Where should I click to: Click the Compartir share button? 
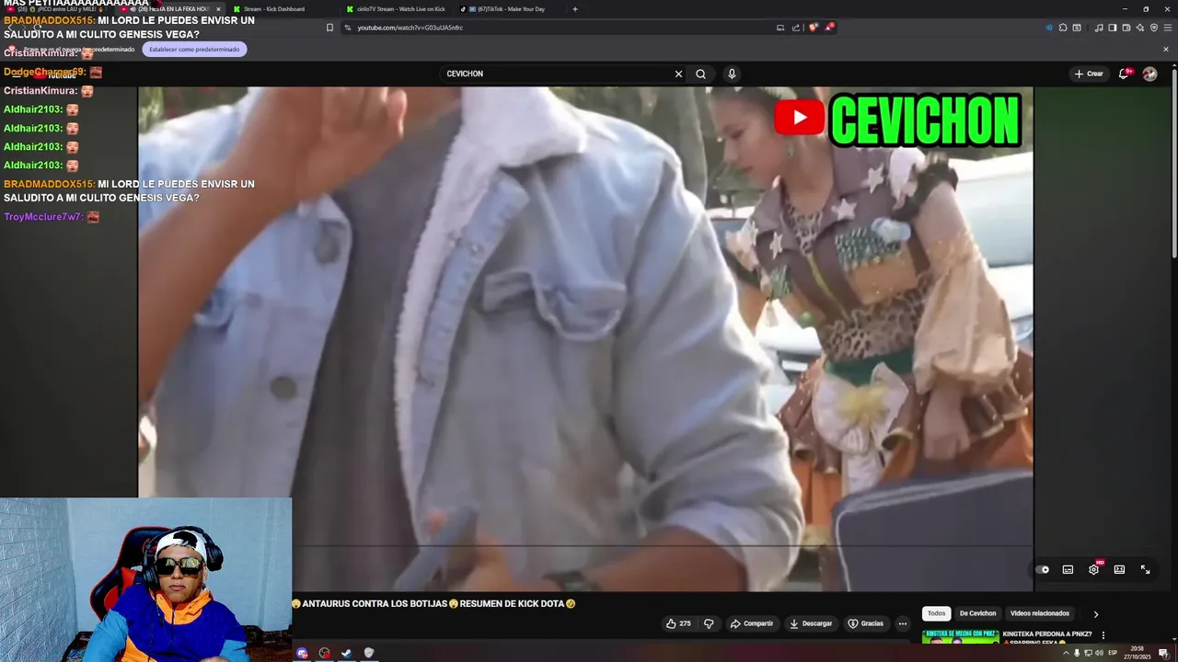pos(752,623)
